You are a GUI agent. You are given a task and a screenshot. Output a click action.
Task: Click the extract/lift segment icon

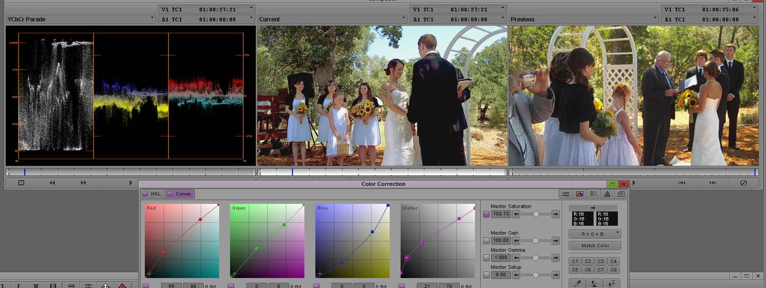(x=71, y=286)
